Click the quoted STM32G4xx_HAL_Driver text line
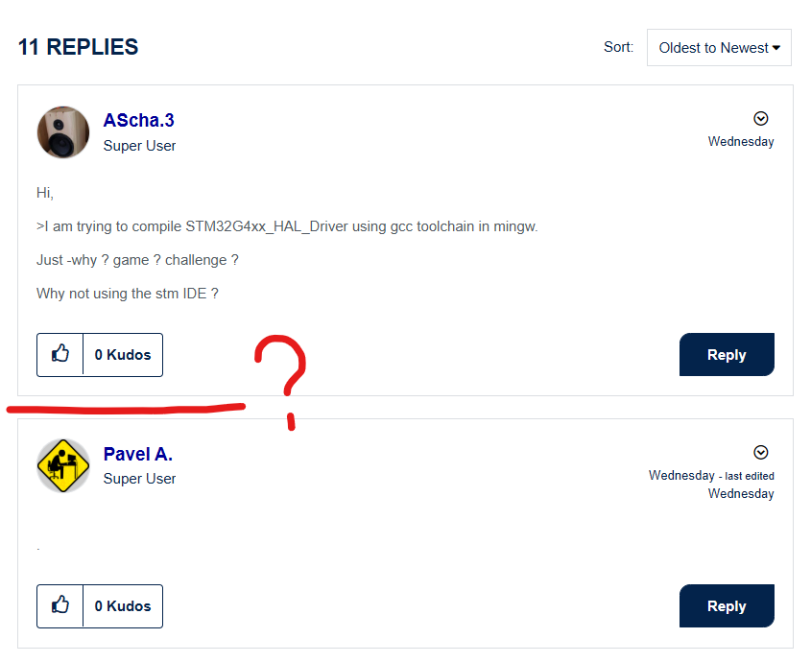811x662 pixels. coord(287,226)
